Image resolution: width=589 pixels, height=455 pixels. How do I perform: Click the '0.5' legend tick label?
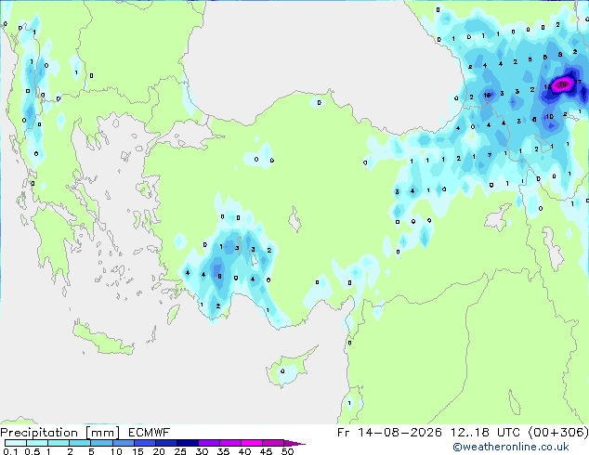tap(33, 451)
